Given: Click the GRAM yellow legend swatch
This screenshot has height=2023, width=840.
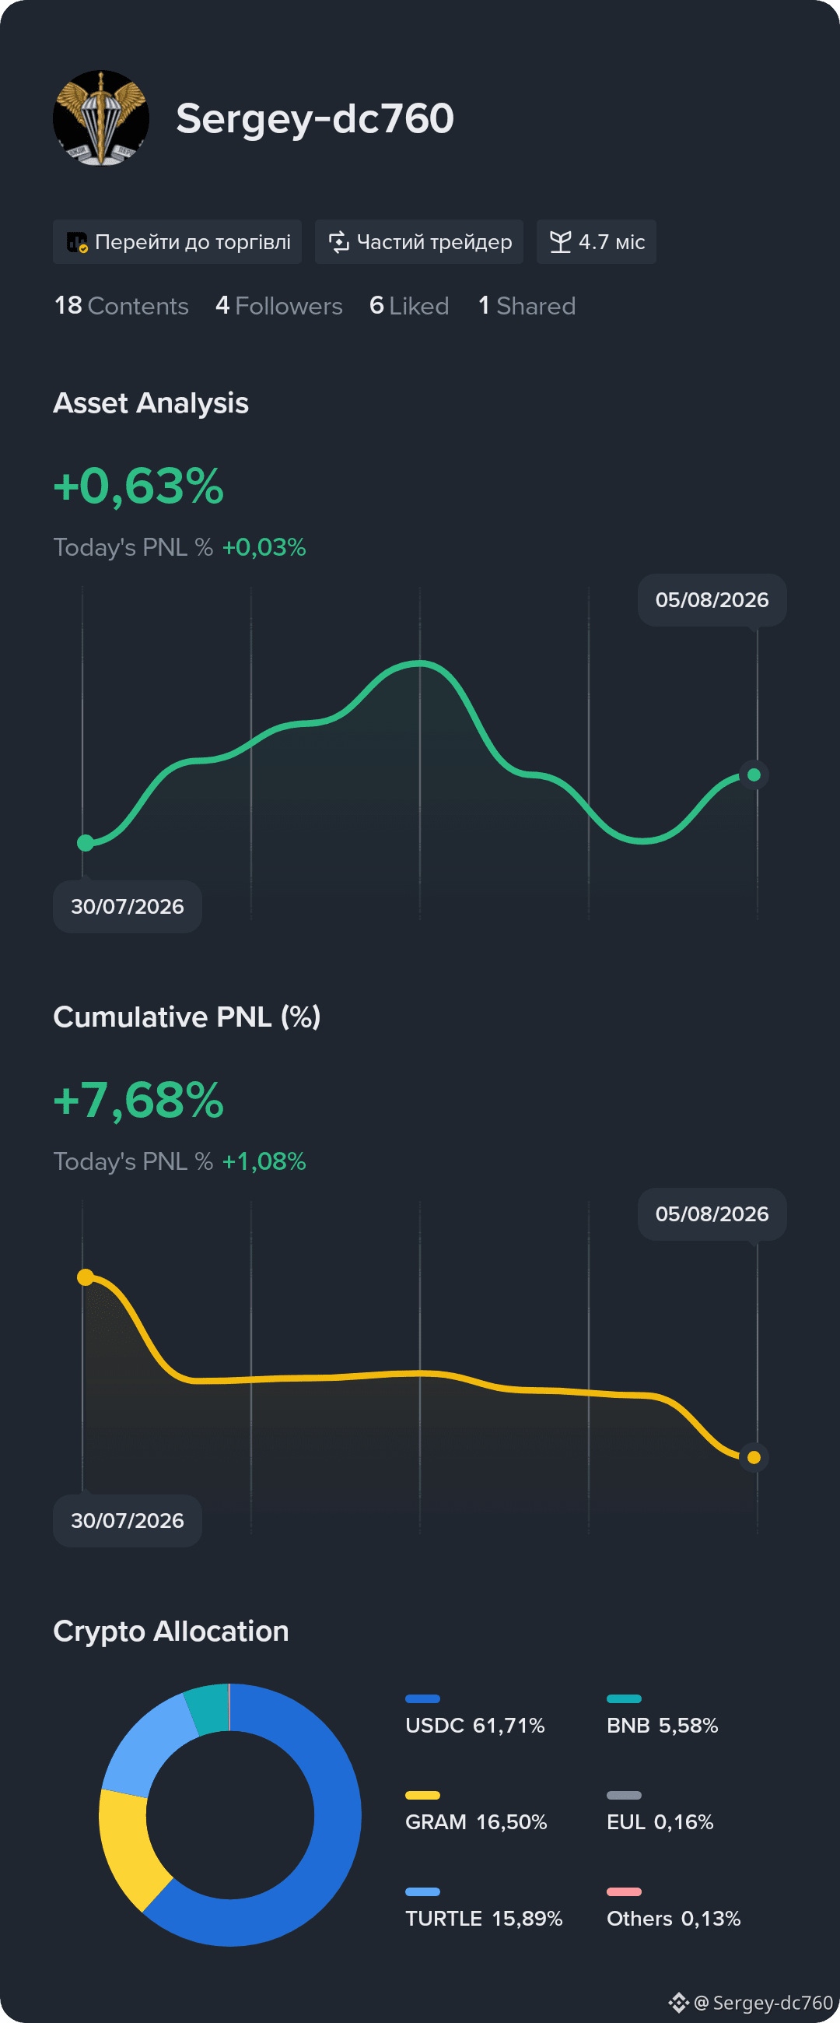Looking at the screenshot, I should (x=422, y=1795).
